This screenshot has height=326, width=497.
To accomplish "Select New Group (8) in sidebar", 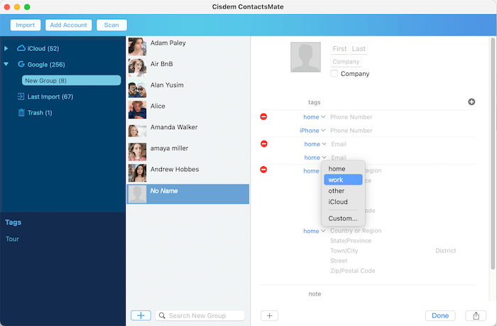I will [71, 80].
